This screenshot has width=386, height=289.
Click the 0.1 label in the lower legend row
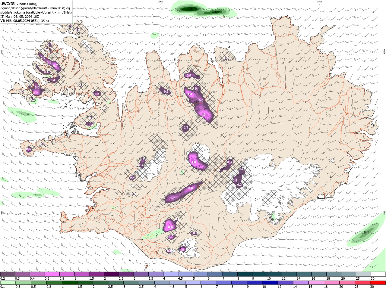2,287
